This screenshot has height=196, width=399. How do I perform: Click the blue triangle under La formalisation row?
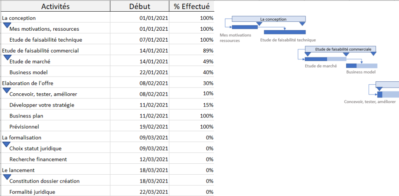tap(7, 144)
